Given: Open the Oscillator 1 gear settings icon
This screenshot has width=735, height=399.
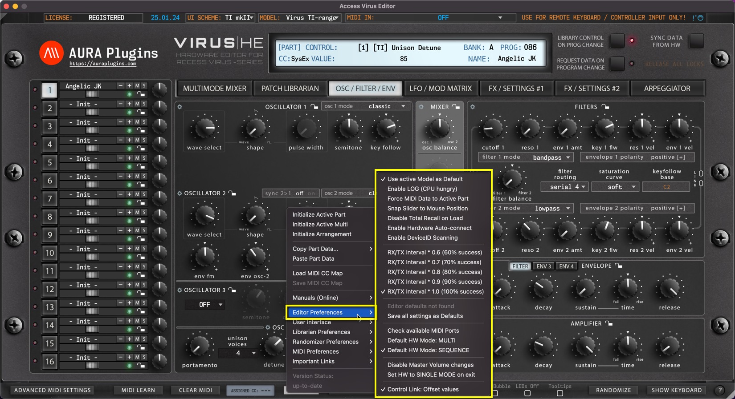Looking at the screenshot, I should click(x=180, y=107).
